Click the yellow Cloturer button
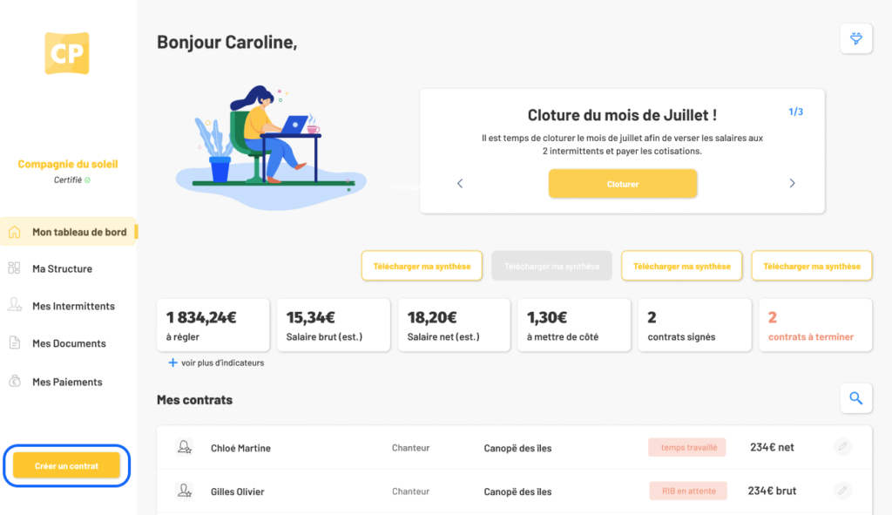892x515 pixels. pyautogui.click(x=622, y=184)
